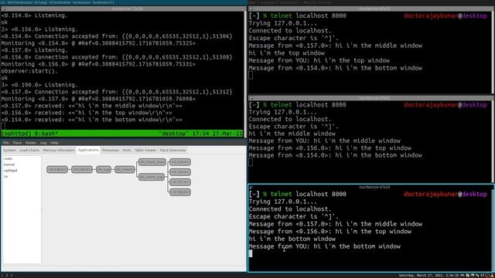This screenshot has height=278, width=495.
Task: Click the rightmost tray icon in bottom panel
Action: coord(492,275)
